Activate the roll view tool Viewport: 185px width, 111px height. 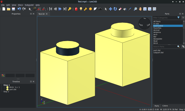click(150, 9)
